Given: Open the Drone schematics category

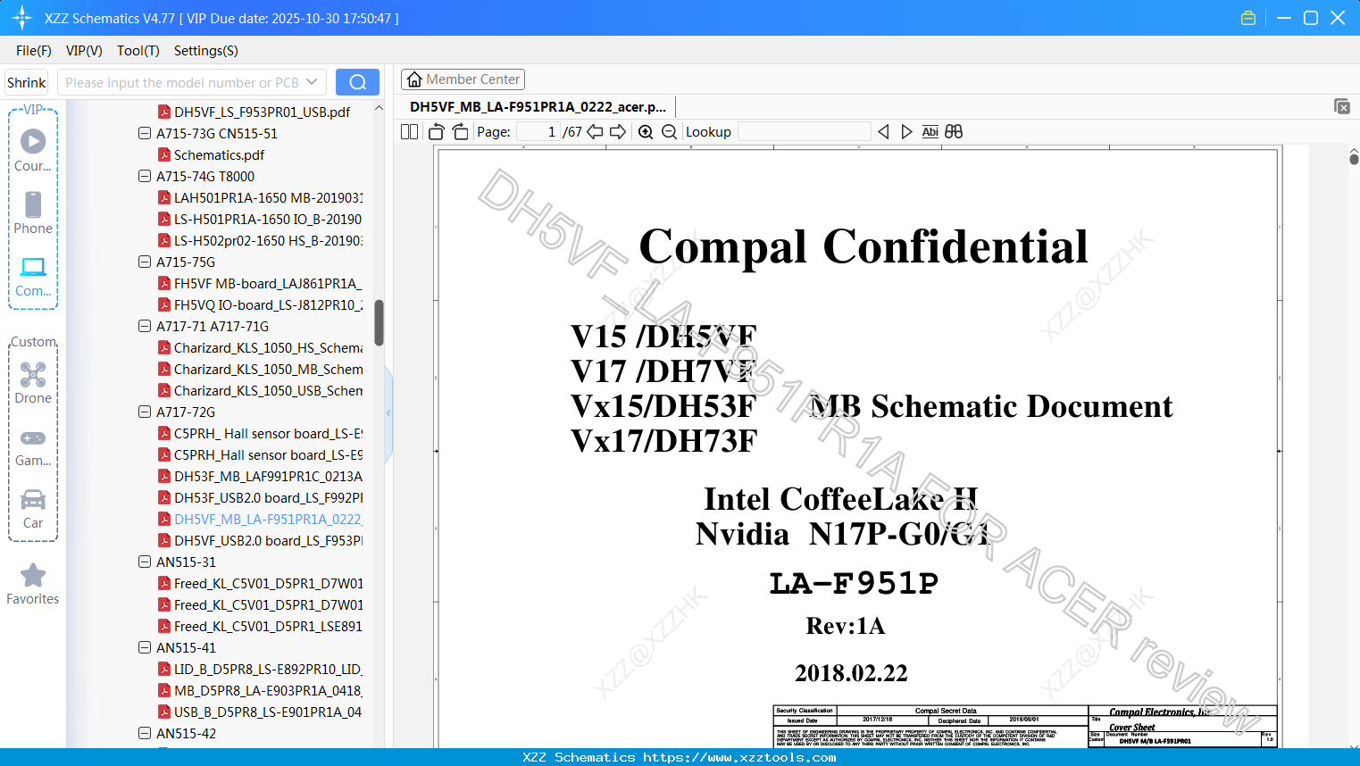Looking at the screenshot, I should (33, 382).
